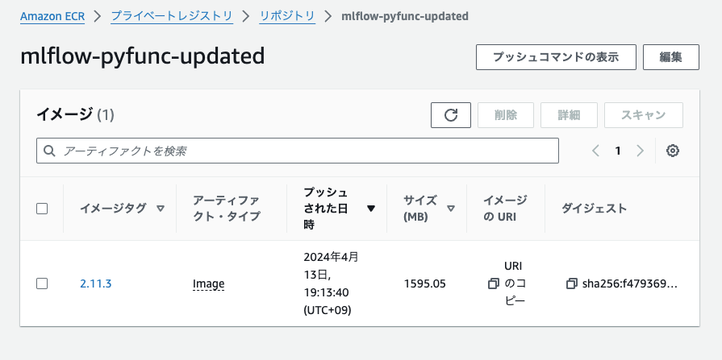This screenshot has height=360, width=722.
Task: Click page number 1 in pagination
Action: pos(618,151)
